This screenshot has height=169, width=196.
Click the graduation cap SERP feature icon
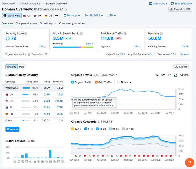tap(15, 162)
